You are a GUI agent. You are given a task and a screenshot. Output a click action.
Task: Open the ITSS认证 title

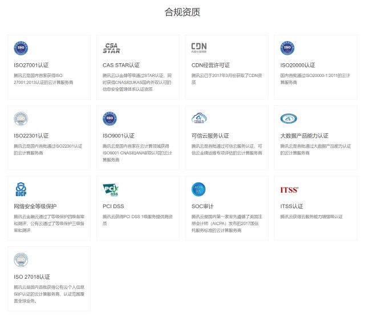[291, 206]
